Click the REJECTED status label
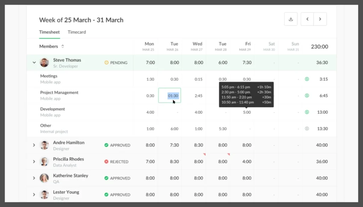This screenshot has width=363, height=207. click(119, 162)
